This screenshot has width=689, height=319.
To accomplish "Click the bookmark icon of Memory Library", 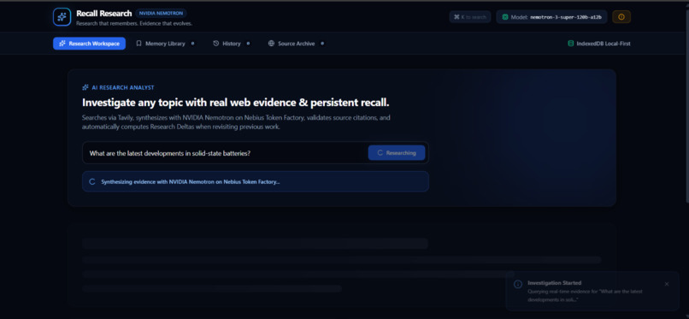I will 138,44.
